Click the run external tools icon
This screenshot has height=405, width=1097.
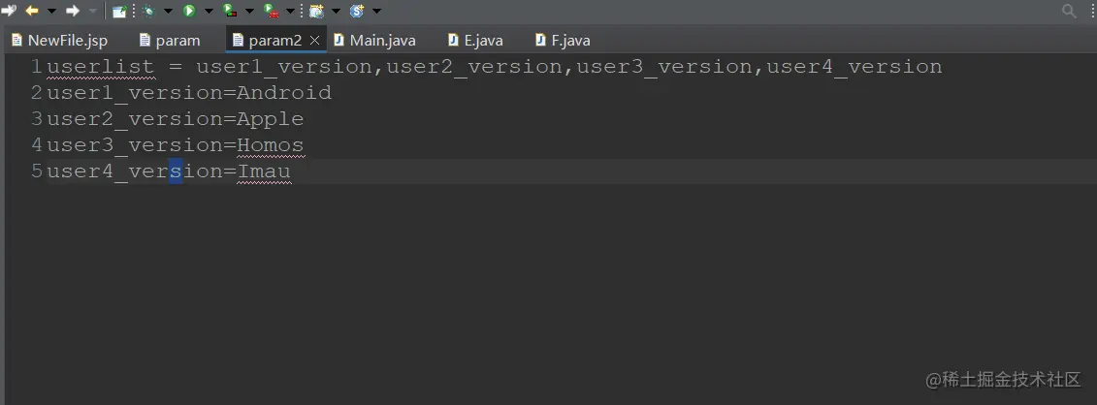271,11
